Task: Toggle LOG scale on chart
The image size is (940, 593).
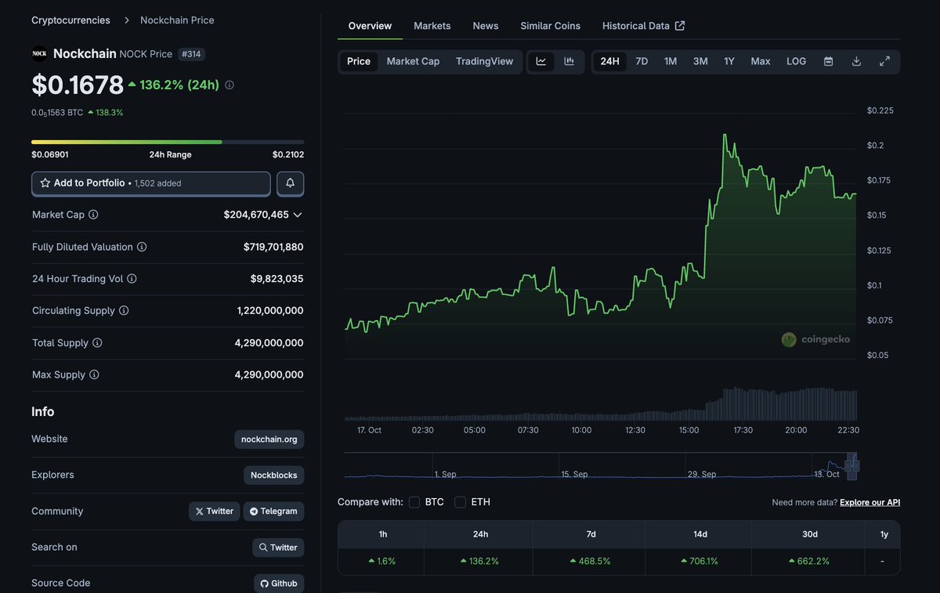Action: [796, 61]
